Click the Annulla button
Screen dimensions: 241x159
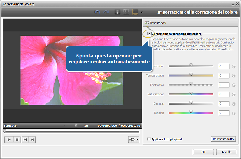[x=227, y=152]
